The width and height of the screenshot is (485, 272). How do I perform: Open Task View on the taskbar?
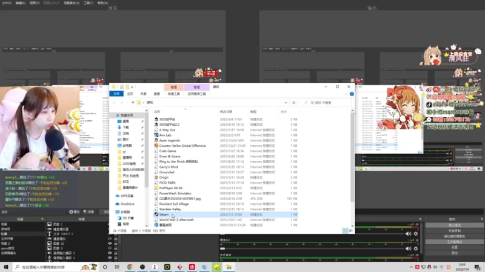[x=117, y=267]
